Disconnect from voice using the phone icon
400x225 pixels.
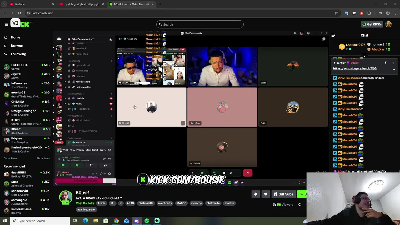(x=109, y=159)
